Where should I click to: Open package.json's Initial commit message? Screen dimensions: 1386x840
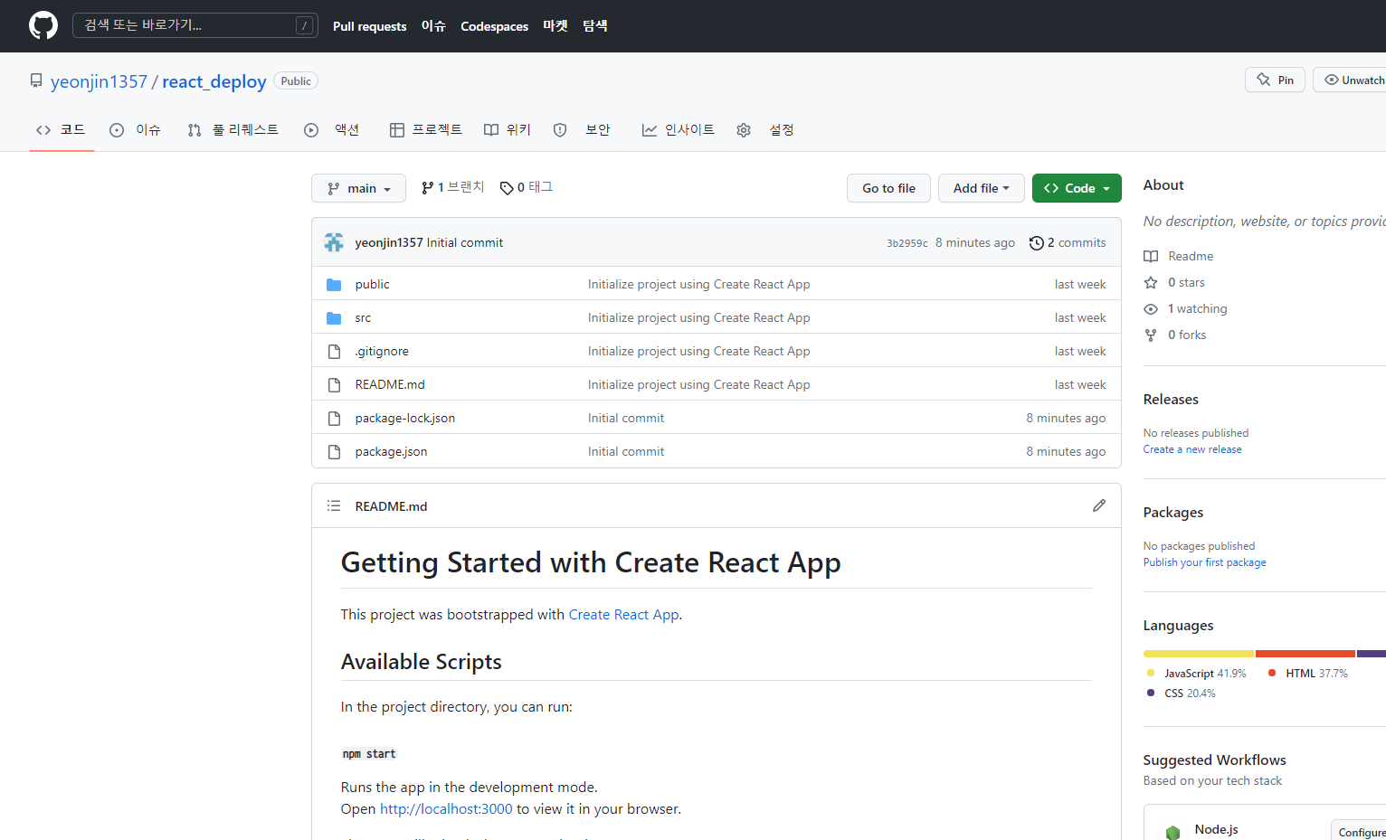(x=626, y=451)
